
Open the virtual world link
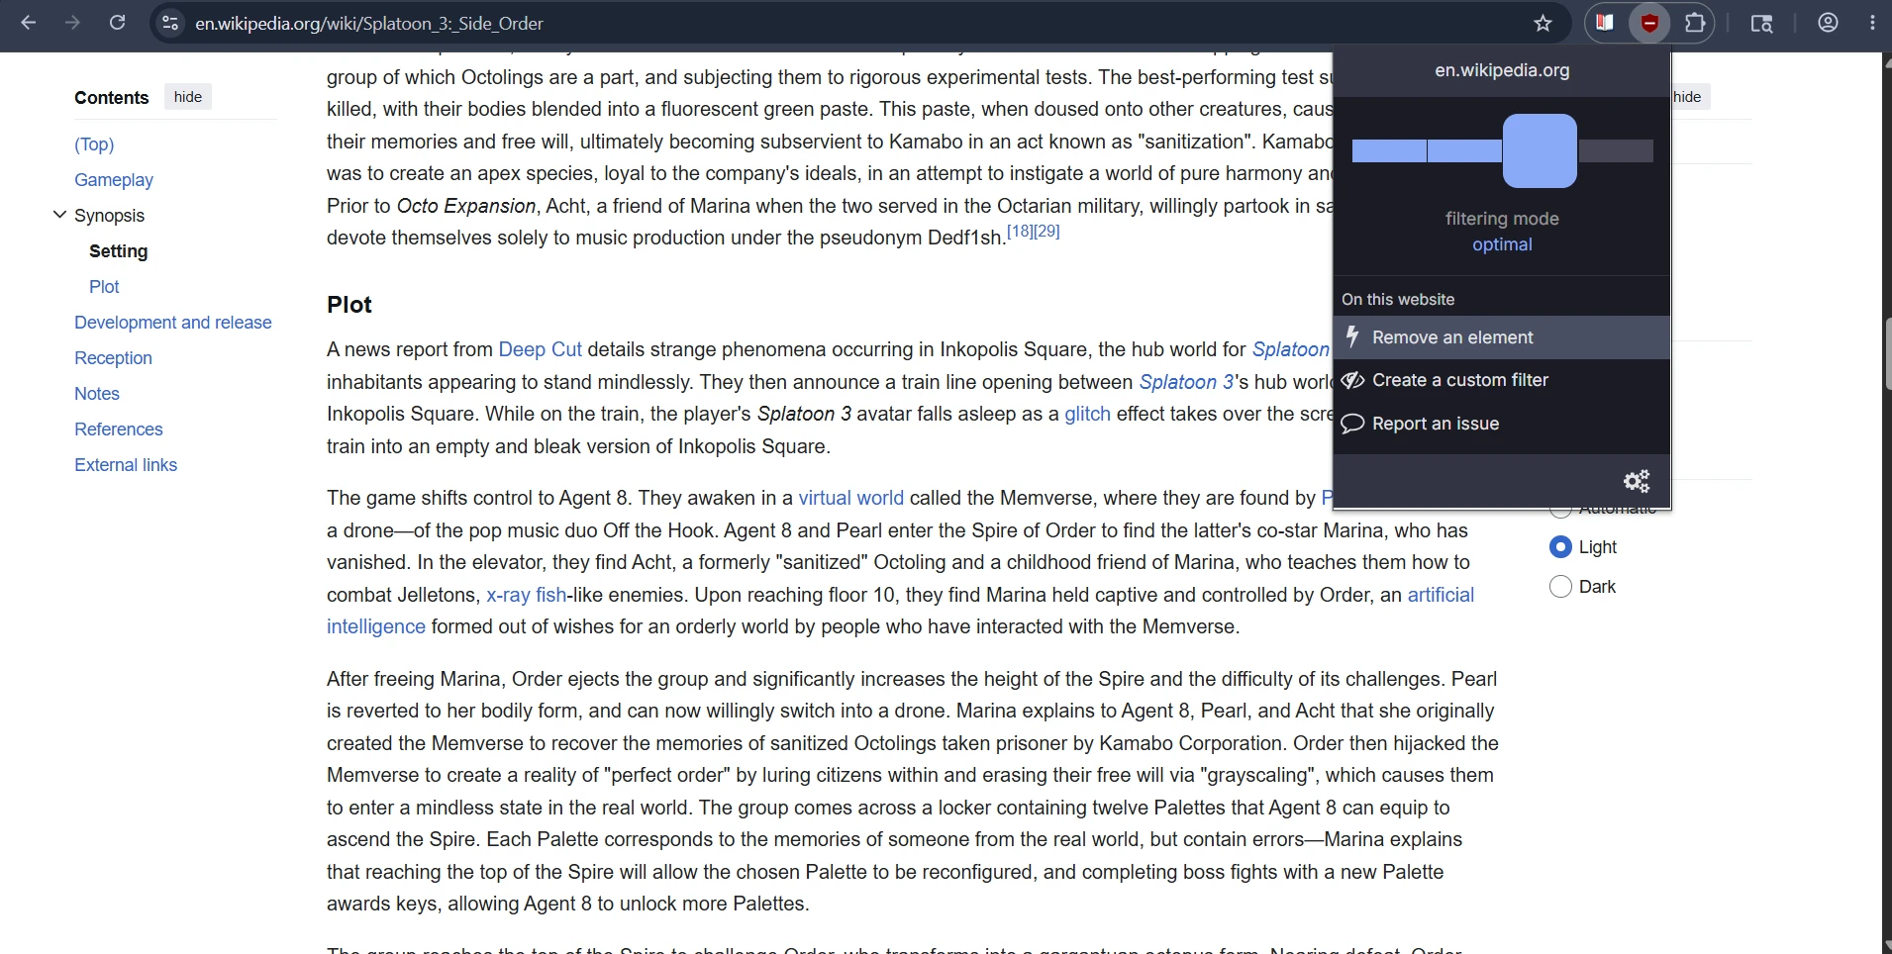click(851, 498)
